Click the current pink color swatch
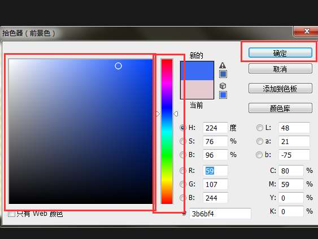 [197, 89]
